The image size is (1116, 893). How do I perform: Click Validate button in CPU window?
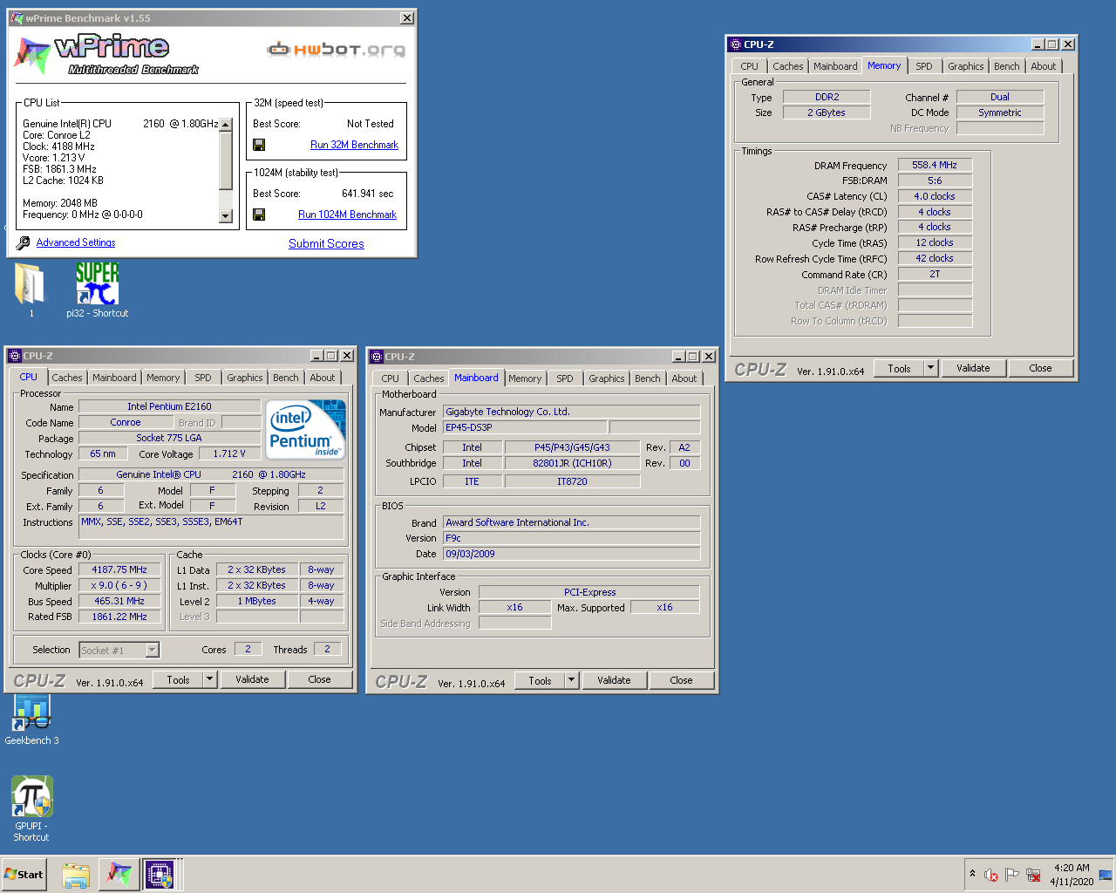click(x=252, y=679)
